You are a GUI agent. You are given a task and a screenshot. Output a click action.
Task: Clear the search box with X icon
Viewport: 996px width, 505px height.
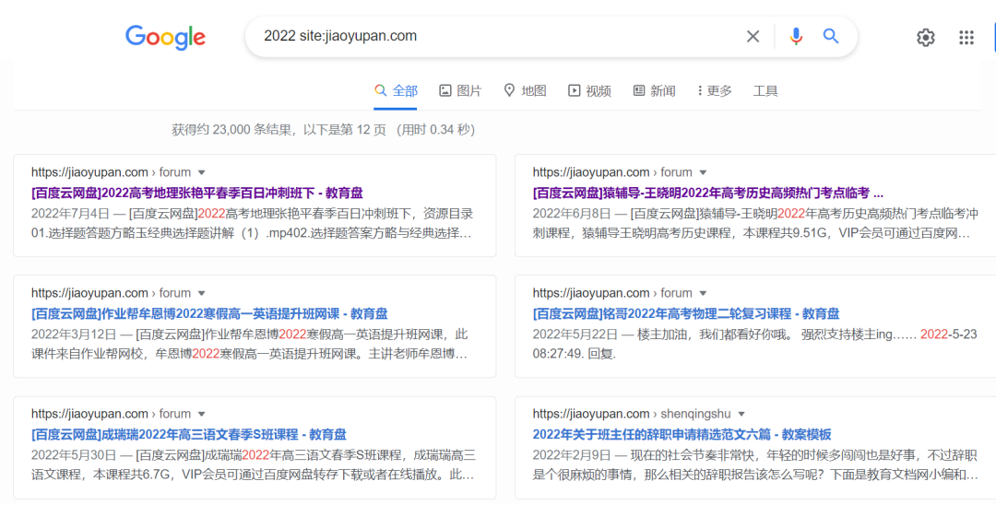pos(753,37)
